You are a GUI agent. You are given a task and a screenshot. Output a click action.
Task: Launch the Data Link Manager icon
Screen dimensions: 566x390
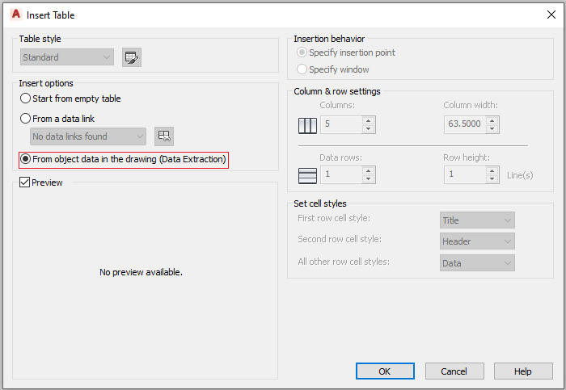tap(164, 136)
